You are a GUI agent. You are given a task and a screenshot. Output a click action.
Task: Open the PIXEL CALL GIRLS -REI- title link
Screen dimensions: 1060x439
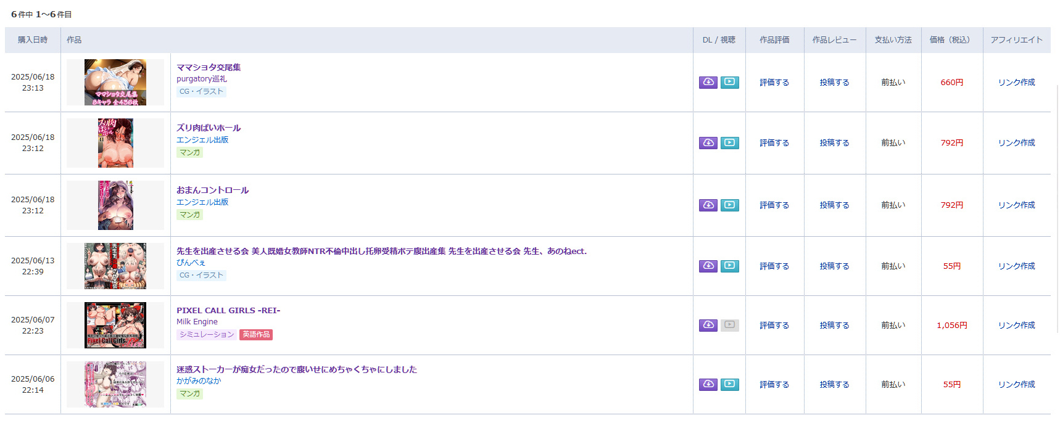click(x=228, y=311)
